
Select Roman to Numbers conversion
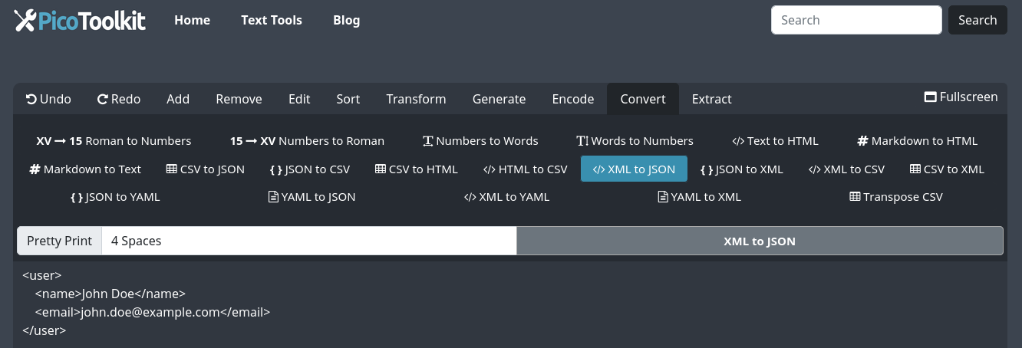coord(114,141)
